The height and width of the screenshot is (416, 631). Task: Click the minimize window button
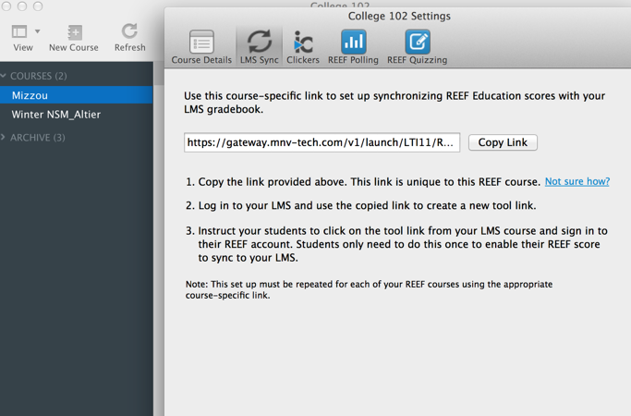coord(22,6)
